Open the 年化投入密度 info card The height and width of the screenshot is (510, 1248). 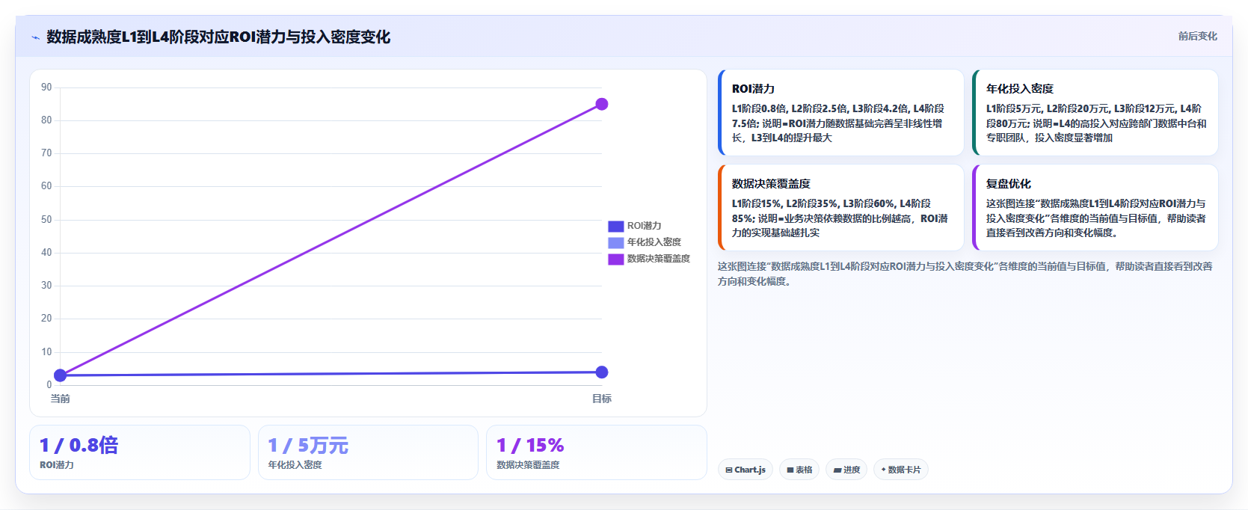point(1095,113)
